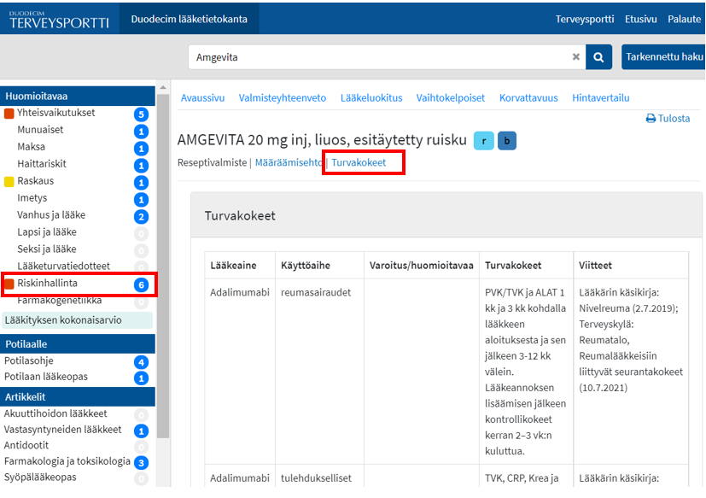Click the Tarkennettu haku button
The image size is (706, 498).
click(663, 56)
